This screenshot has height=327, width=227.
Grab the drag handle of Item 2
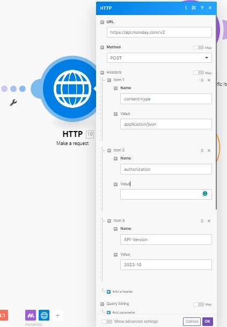coord(202,150)
